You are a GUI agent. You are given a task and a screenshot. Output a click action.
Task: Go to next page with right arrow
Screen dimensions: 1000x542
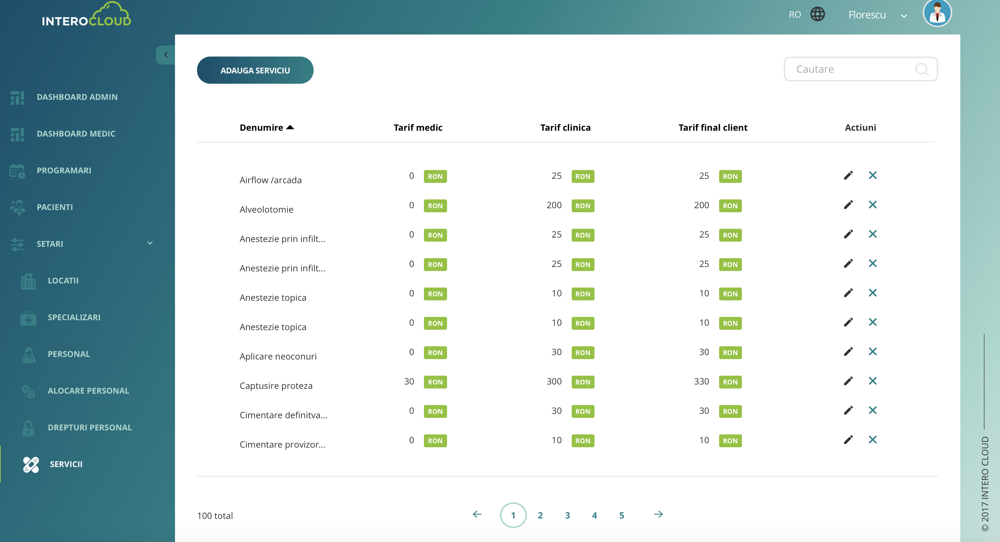658,514
